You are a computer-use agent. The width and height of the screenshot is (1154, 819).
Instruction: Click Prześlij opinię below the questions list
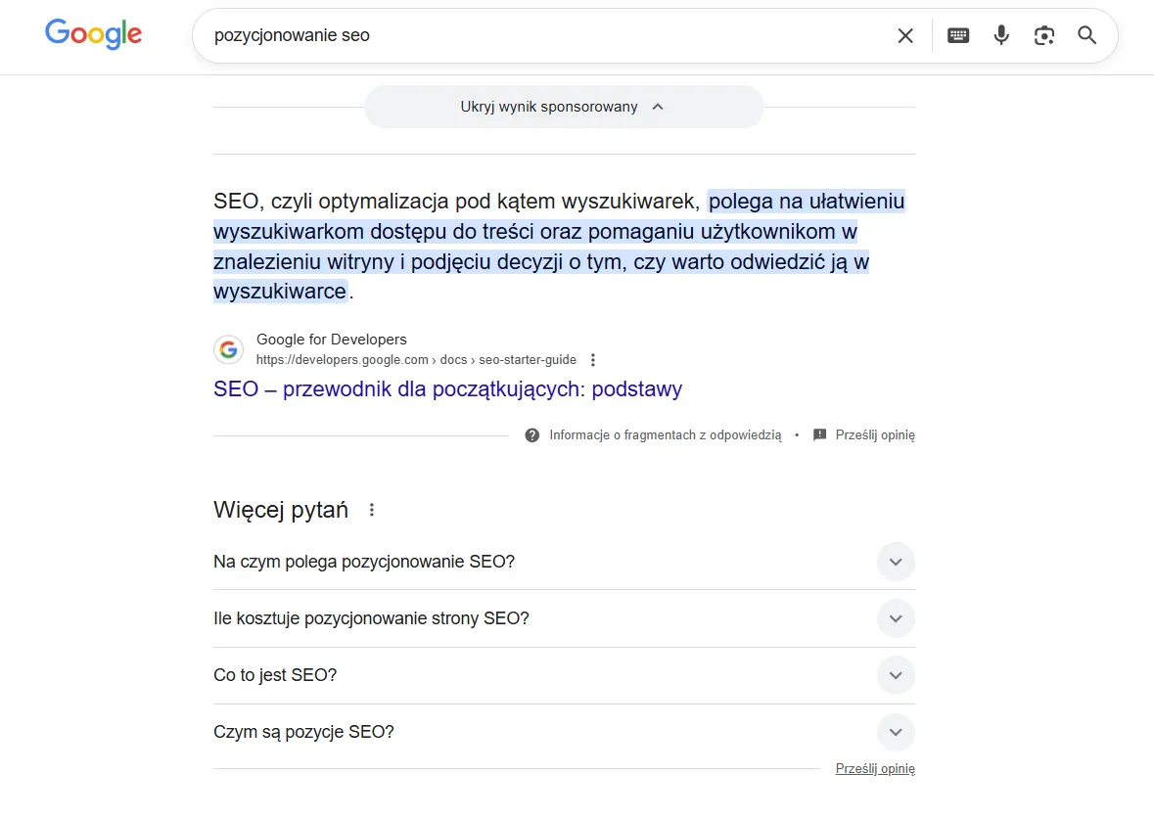click(x=874, y=769)
